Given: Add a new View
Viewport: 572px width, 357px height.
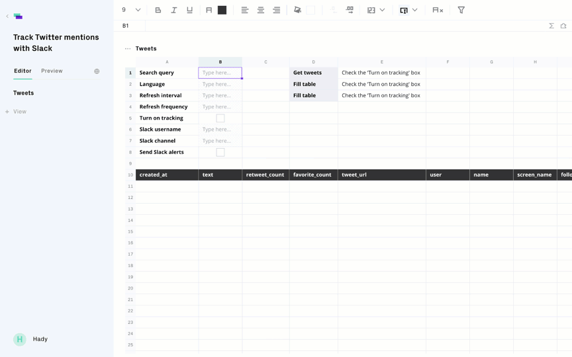Looking at the screenshot, I should 16,112.
